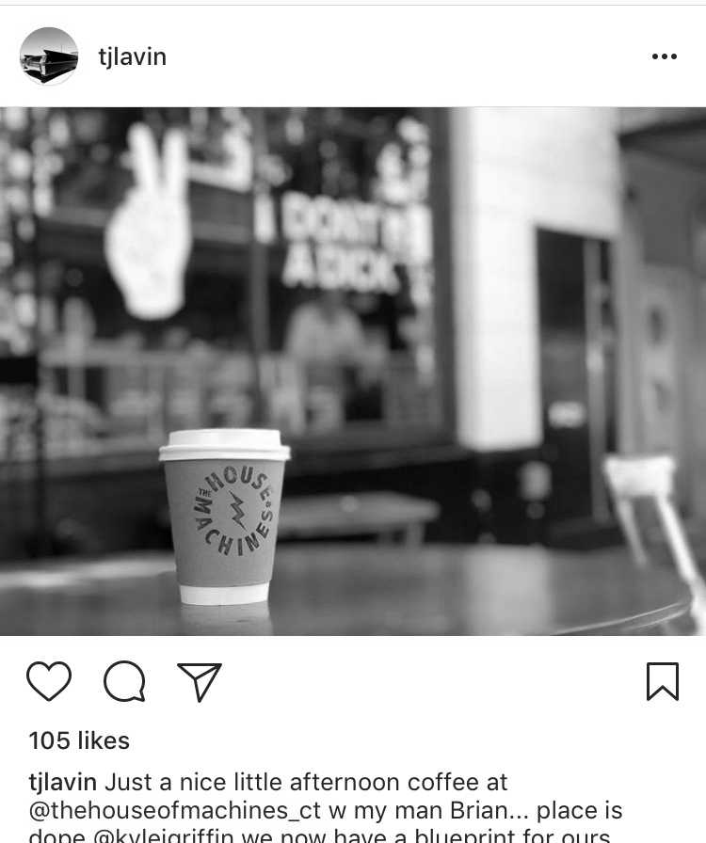Open tjlavin's profile picture avatar
This screenshot has height=843, width=706.
48,56
